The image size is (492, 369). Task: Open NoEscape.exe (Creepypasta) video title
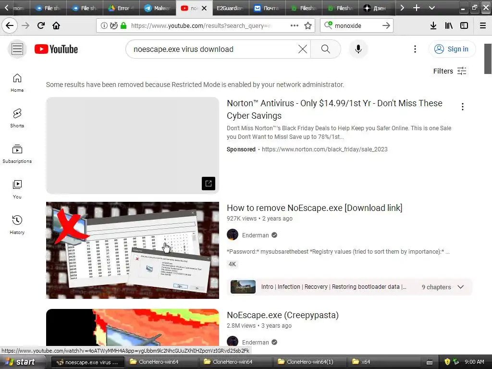(x=283, y=315)
